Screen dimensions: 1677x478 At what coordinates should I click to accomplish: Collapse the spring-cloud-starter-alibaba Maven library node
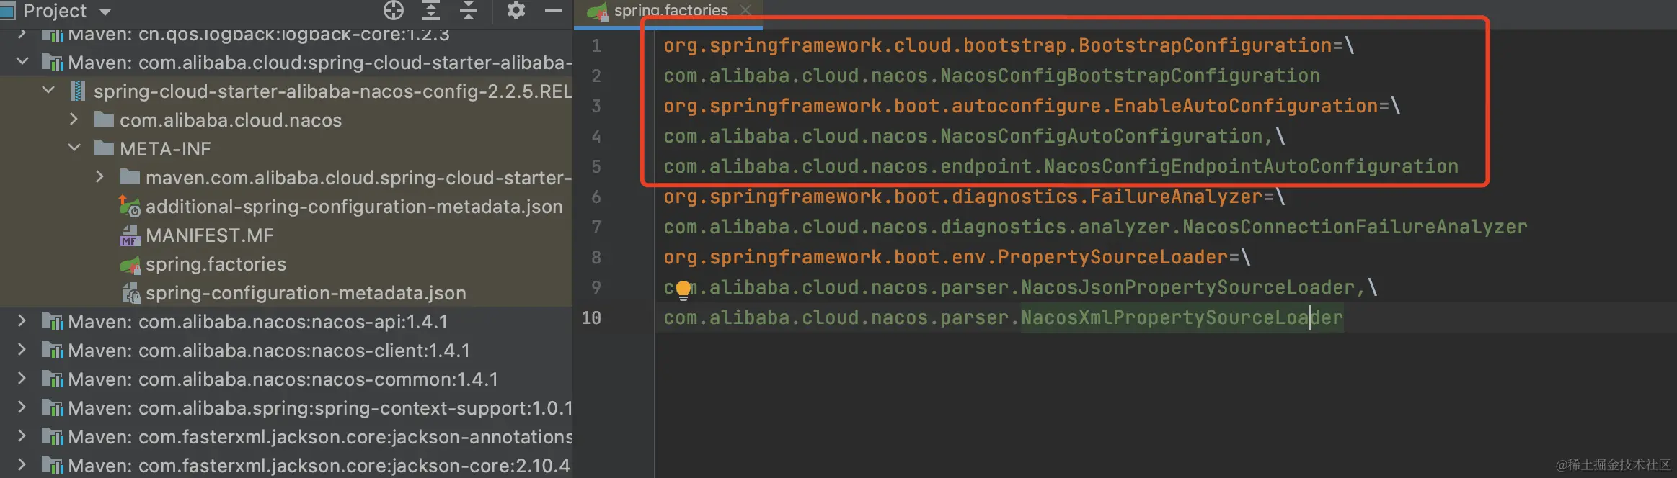pyautogui.click(x=22, y=62)
